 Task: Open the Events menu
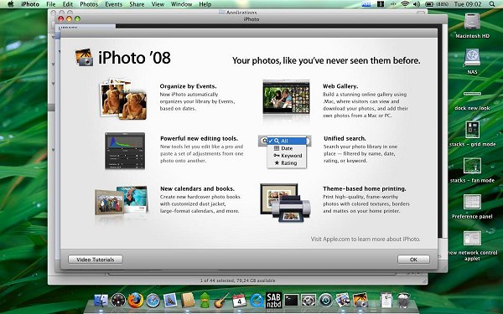click(113, 4)
